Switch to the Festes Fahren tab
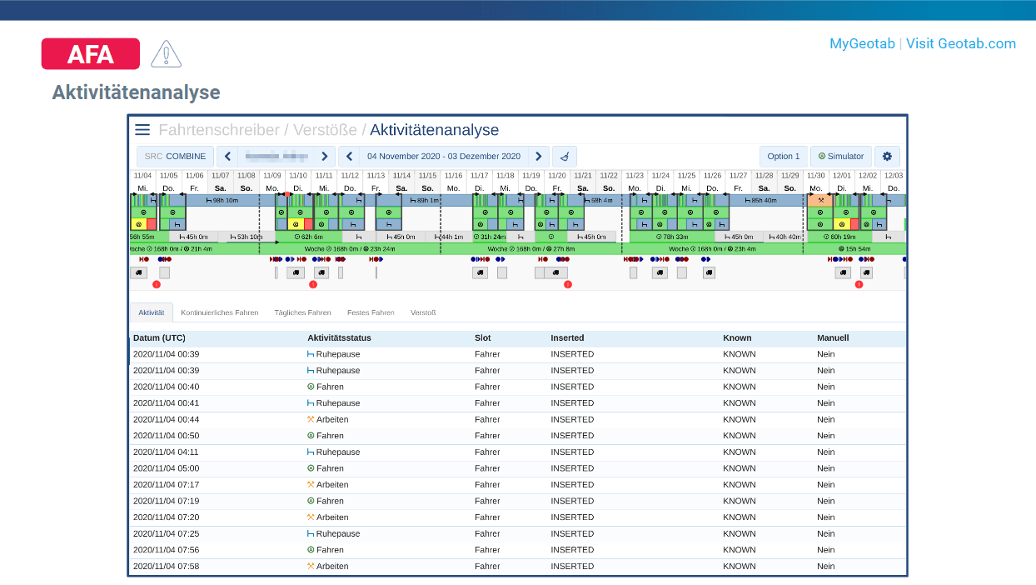Screen dimensions: 1036x585 [x=371, y=312]
